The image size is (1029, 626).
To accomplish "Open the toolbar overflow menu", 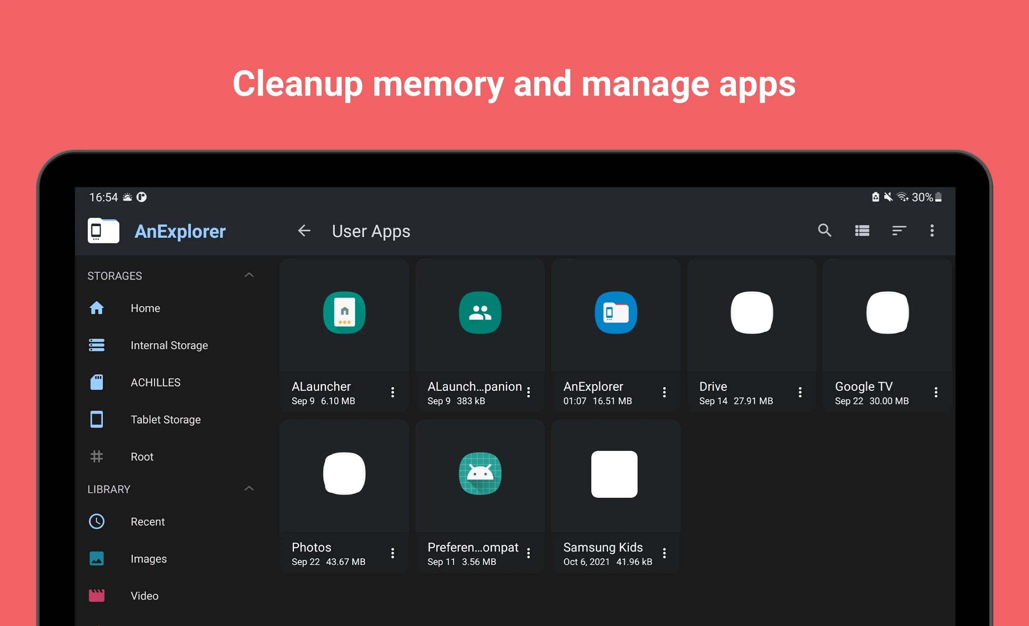I will click(932, 230).
